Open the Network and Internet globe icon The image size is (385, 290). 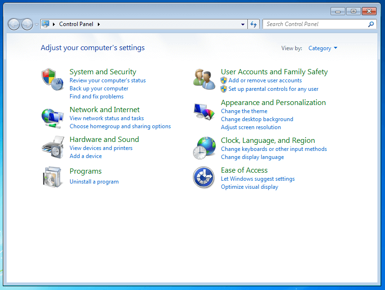coord(52,118)
